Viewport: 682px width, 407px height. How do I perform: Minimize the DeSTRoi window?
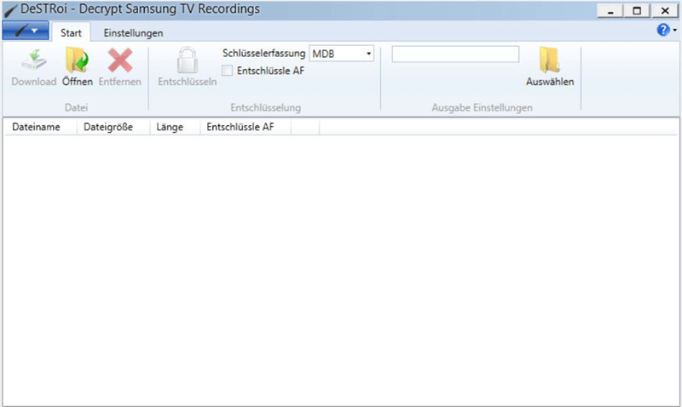tap(610, 11)
